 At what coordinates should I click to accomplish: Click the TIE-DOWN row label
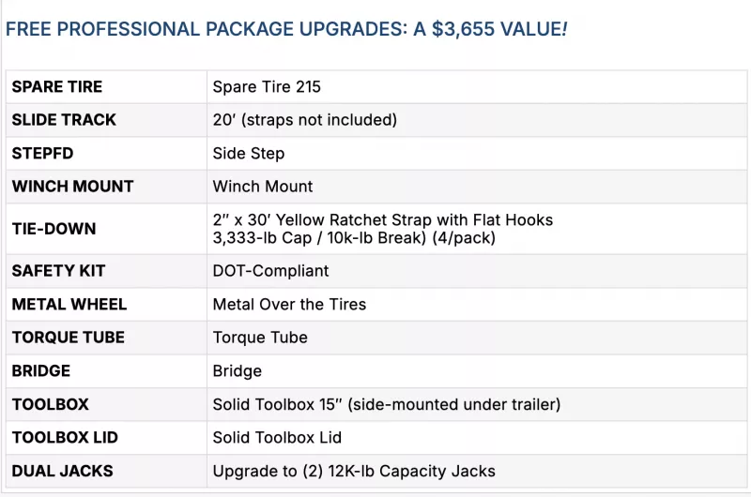point(54,229)
